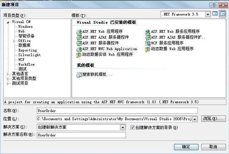Toggle 创建解决方案的目录 checkbox
Image resolution: width=229 pixels, height=154 pixels.
click(x=132, y=128)
